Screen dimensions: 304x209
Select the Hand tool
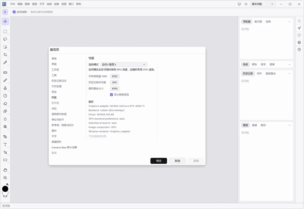pyautogui.click(x=5, y=170)
